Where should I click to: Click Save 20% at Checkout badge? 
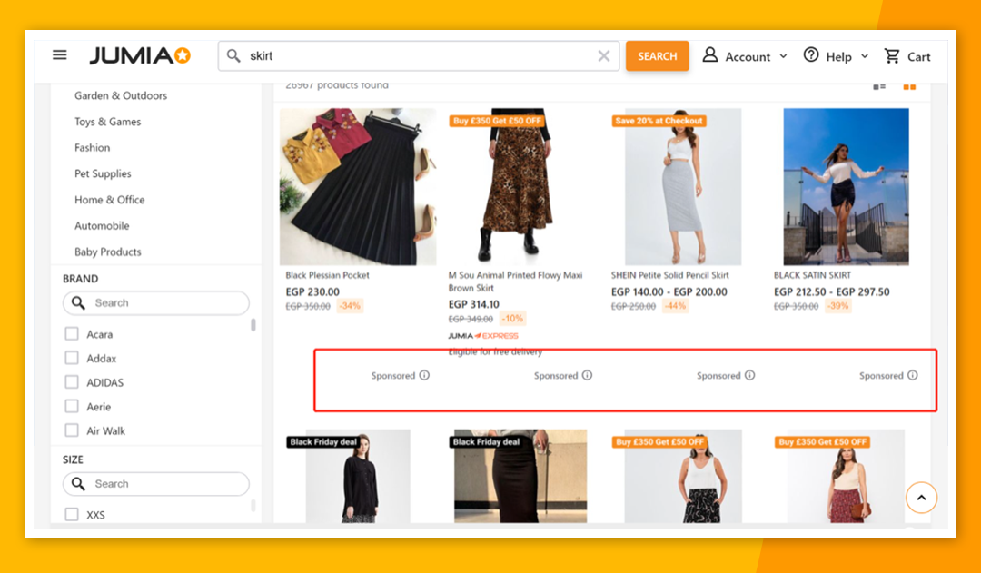(659, 121)
